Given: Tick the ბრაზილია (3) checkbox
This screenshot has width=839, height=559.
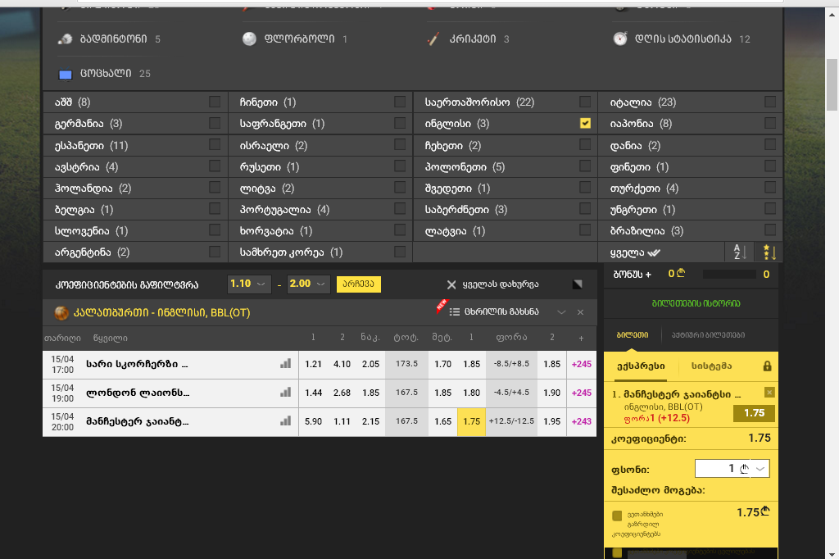Looking at the screenshot, I should [x=770, y=230].
